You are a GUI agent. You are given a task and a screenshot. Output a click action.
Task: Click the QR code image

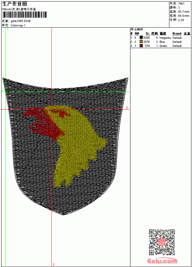(x=162, y=242)
